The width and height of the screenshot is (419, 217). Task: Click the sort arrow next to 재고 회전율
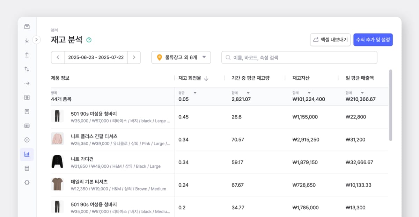206,78
